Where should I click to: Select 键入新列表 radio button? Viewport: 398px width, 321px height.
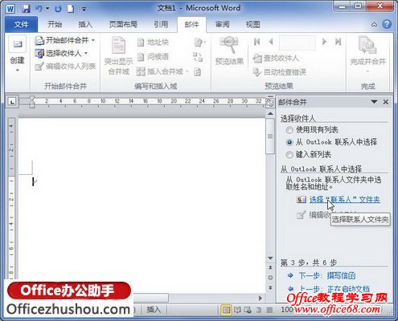(x=289, y=155)
